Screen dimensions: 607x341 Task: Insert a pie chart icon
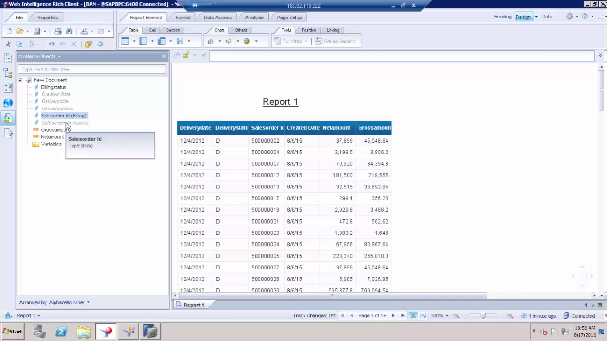(x=247, y=41)
